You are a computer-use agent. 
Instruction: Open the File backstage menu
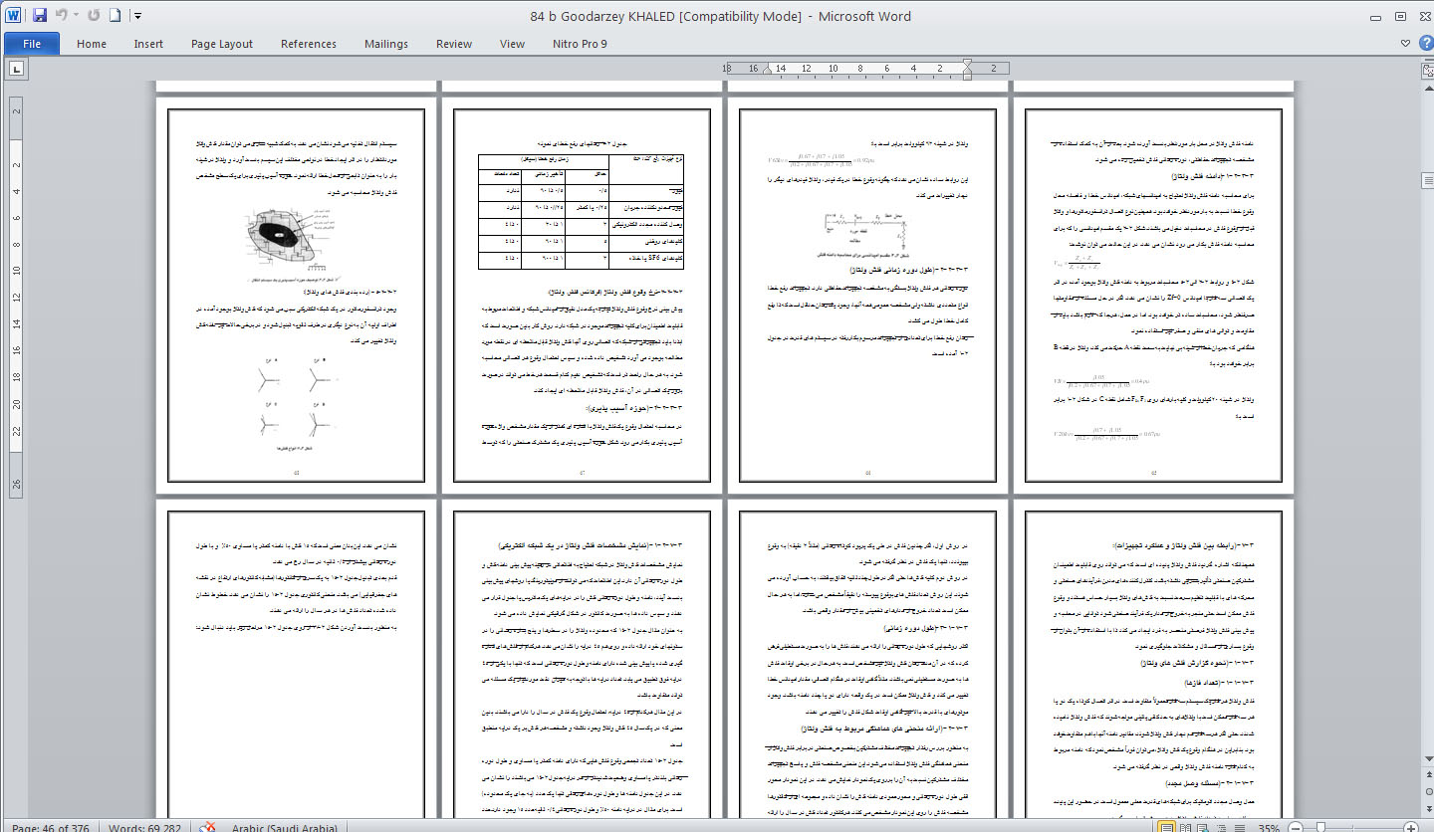32,44
